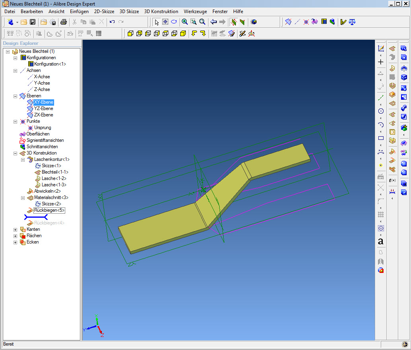411x350 pixels.
Task: Toggle the red-green plane visibility icon
Action: pos(234,22)
